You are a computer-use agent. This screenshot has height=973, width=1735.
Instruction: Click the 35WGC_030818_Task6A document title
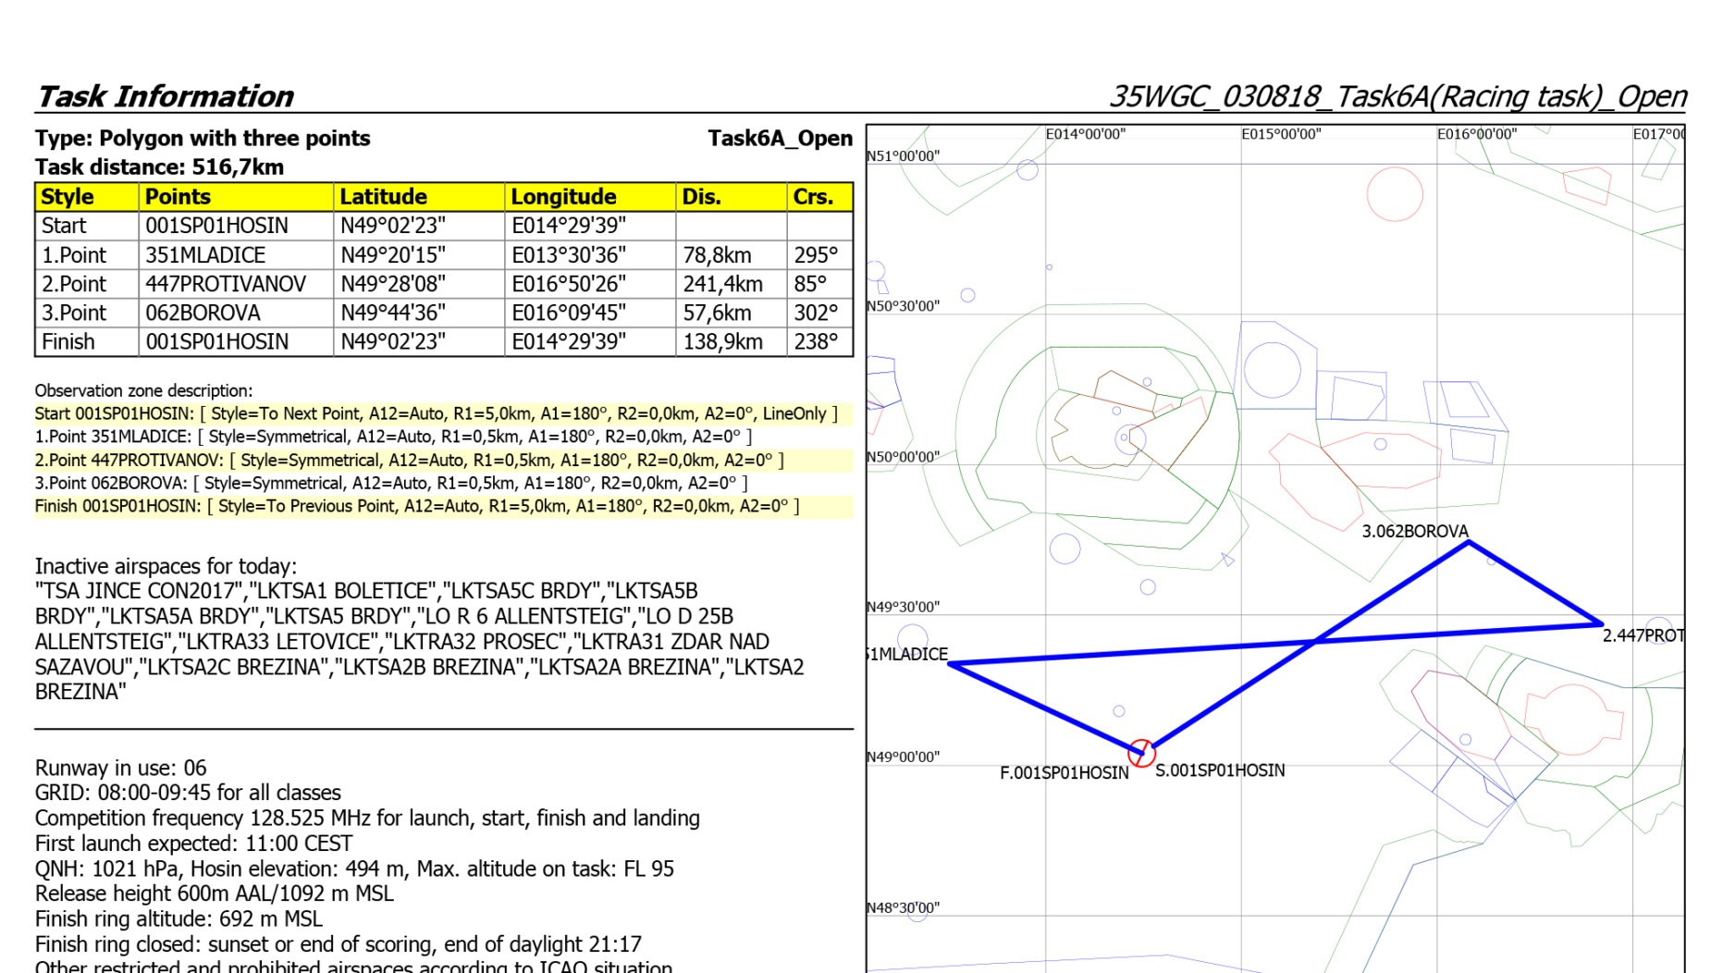1397,96
